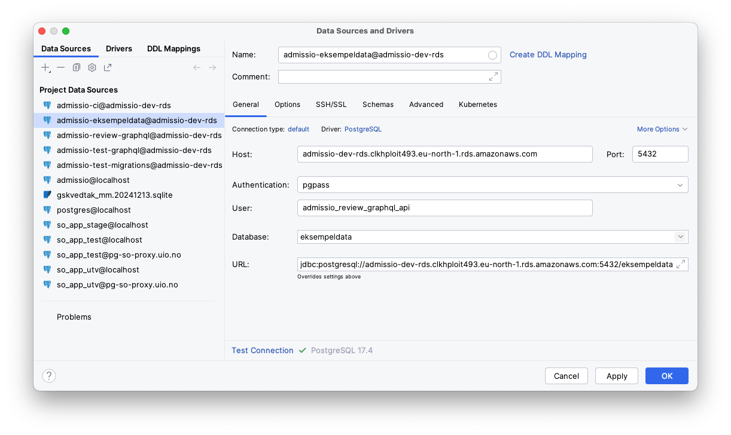Expand the Comment field editor icon
Viewport: 731px width, 435px height.
pyautogui.click(x=493, y=76)
